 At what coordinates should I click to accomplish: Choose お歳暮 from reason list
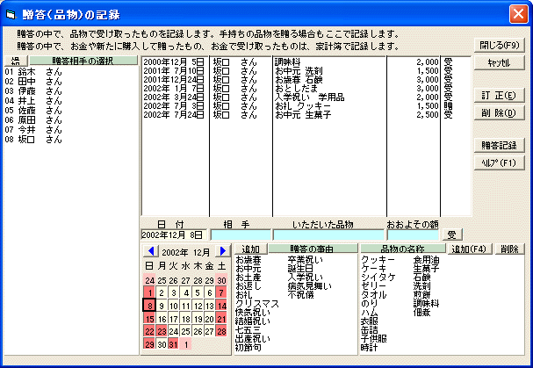tap(248, 260)
